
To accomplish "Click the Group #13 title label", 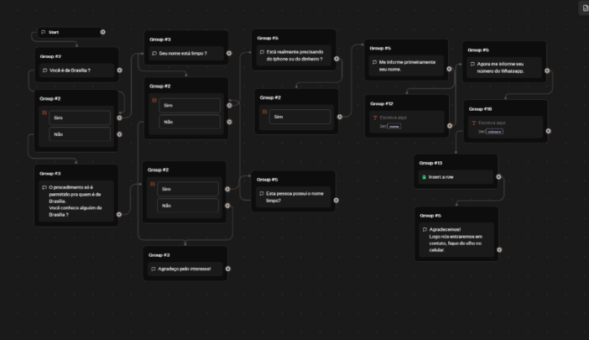I will point(430,162).
